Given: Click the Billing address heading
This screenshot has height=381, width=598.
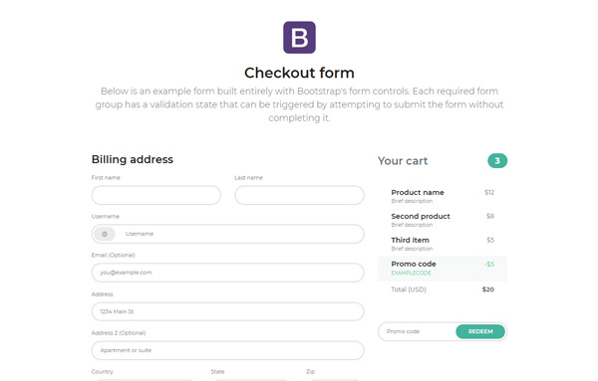Looking at the screenshot, I should tap(133, 159).
